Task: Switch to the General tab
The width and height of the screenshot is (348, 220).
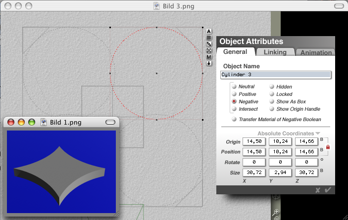Action: pos(235,51)
